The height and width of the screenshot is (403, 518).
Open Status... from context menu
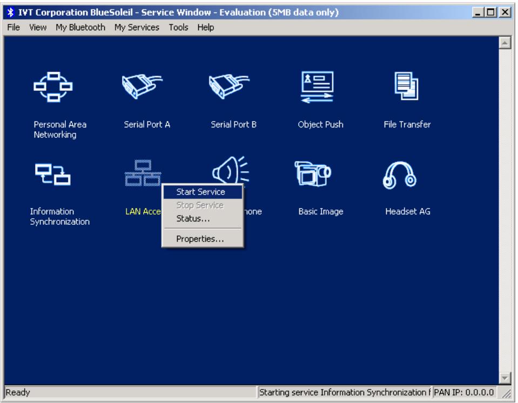[203, 218]
